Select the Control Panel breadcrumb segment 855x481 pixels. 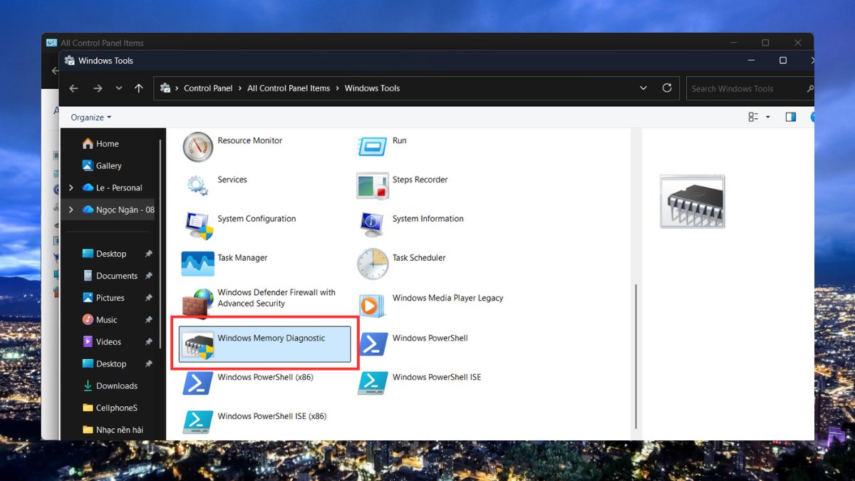point(208,88)
